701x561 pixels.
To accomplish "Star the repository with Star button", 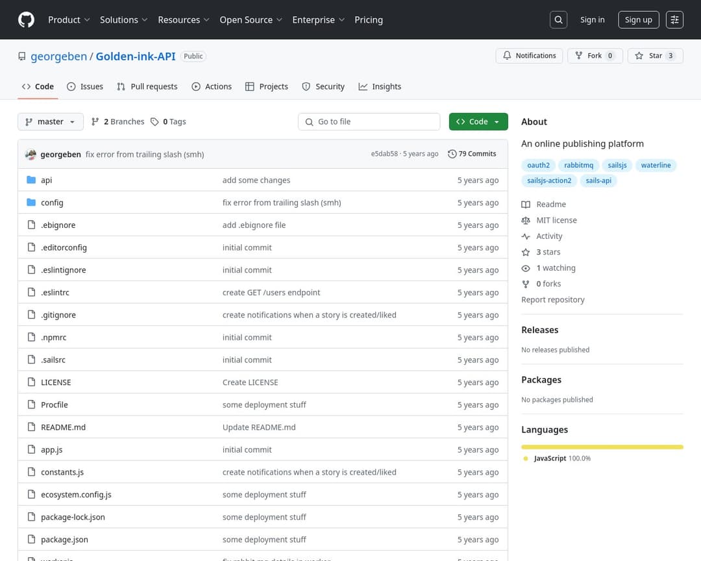I will [x=656, y=55].
